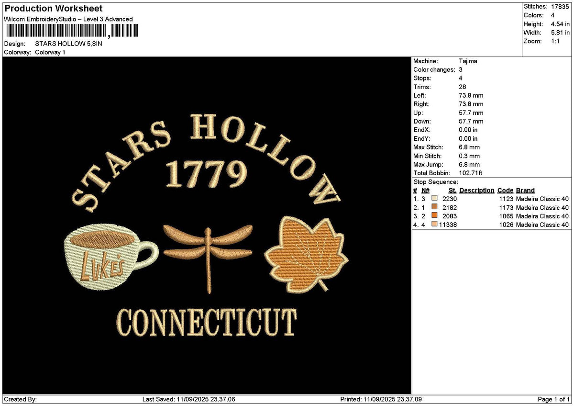
Task: Click the dragonfly motif in the preview
Action: pos(208,259)
